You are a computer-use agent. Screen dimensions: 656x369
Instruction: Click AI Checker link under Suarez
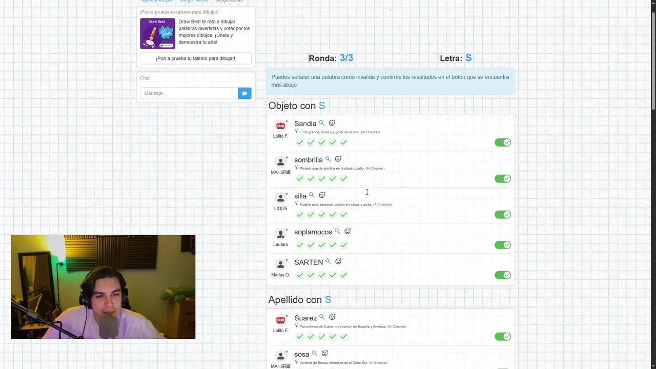coord(397,326)
